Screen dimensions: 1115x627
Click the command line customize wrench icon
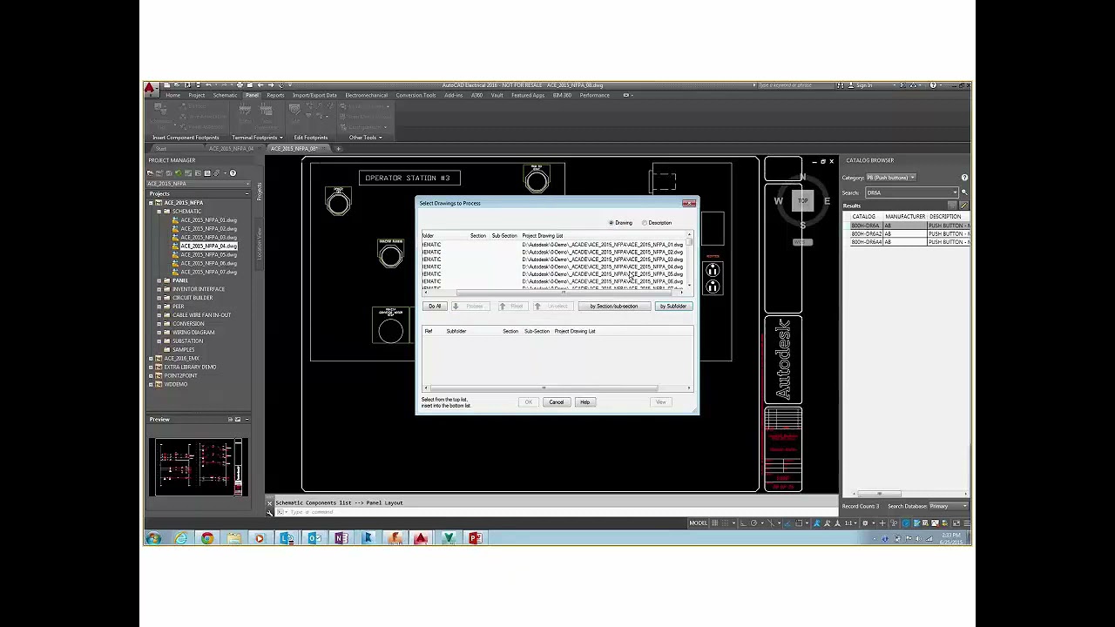click(x=269, y=512)
